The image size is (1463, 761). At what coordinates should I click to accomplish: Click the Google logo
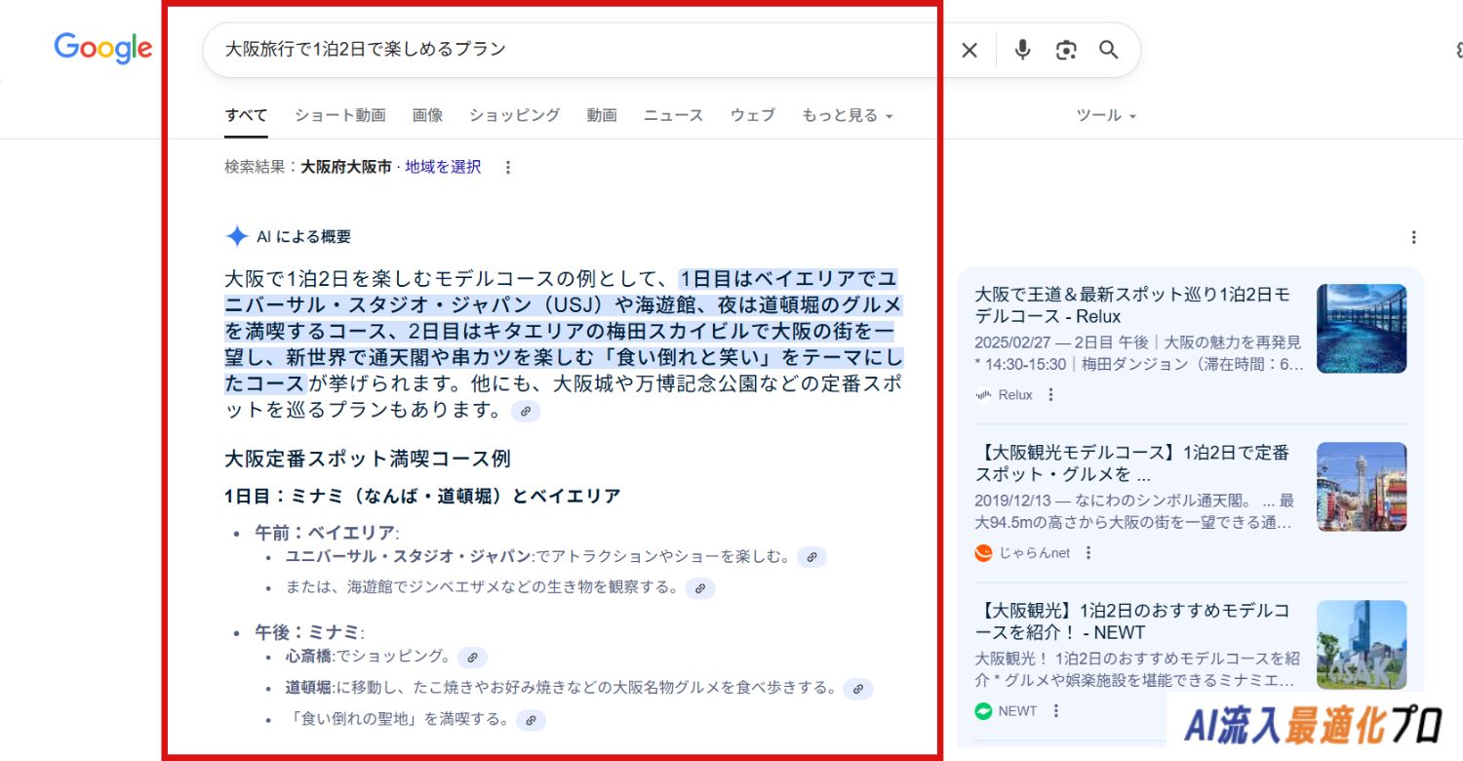(x=103, y=48)
